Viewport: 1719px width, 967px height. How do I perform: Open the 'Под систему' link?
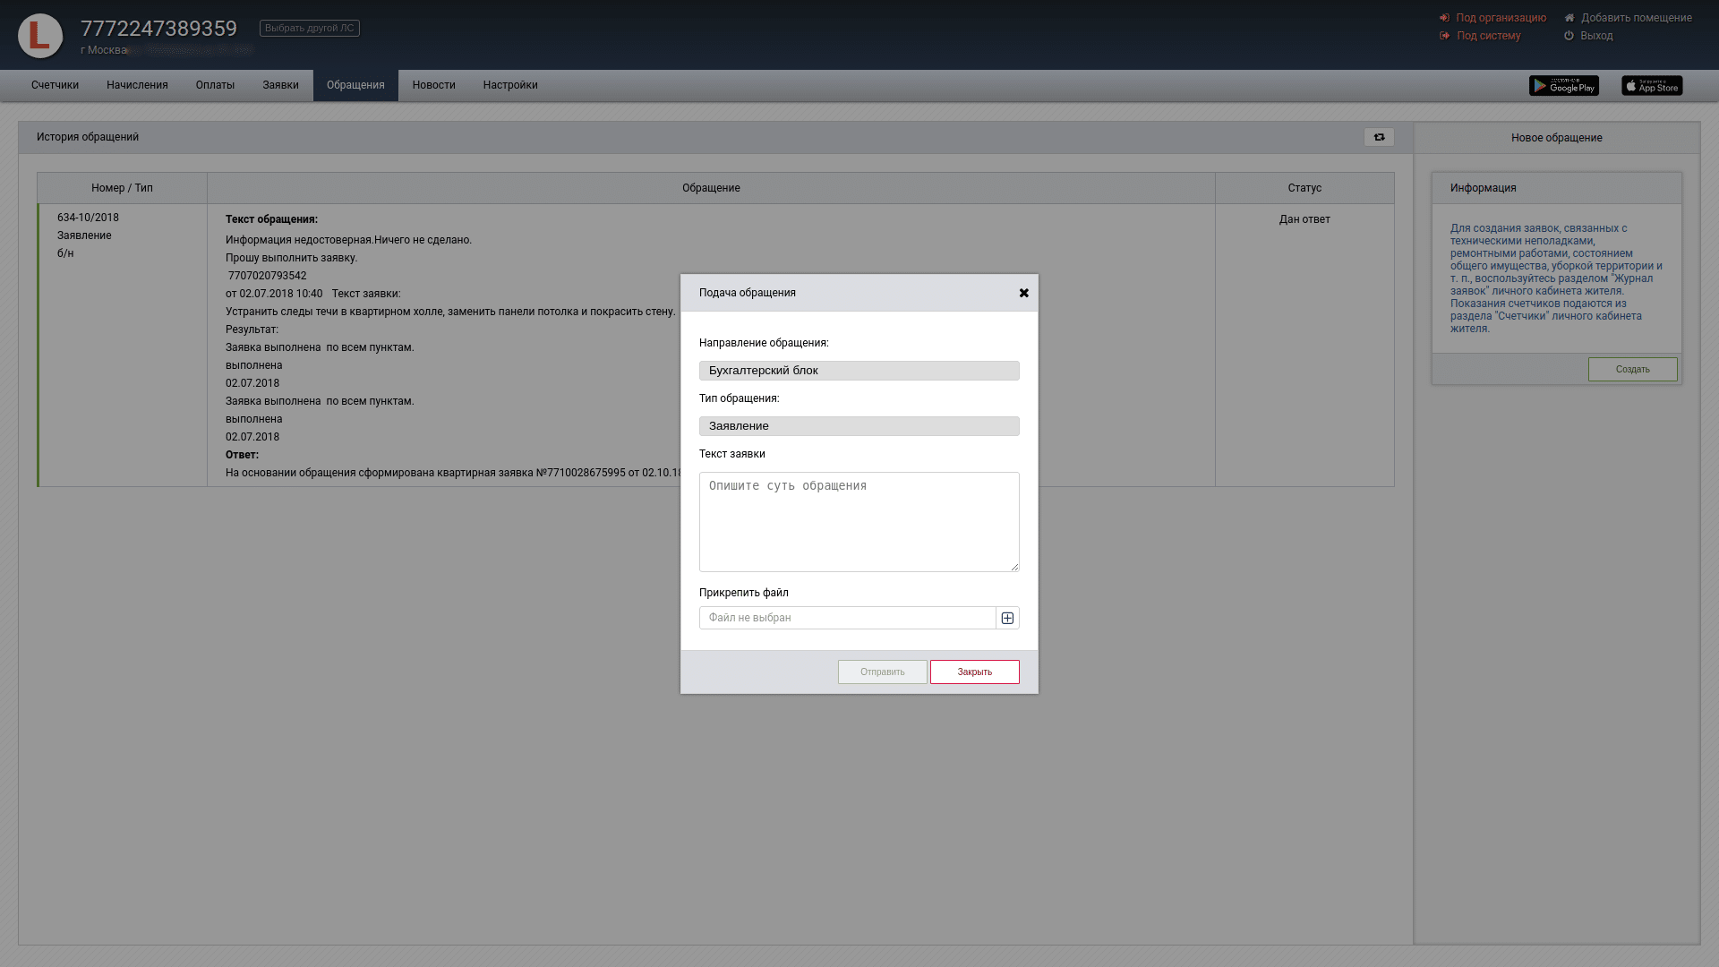click(1488, 36)
